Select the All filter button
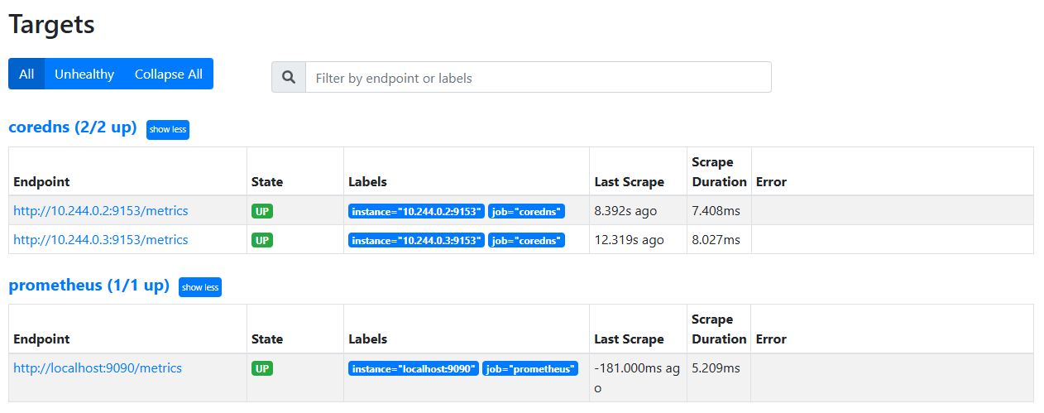 pos(26,74)
